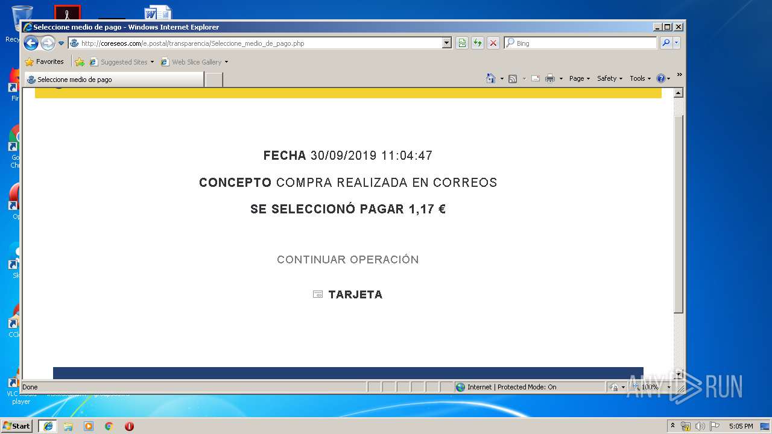Toggle the Compatibility View icon
772x434 pixels.
point(462,43)
